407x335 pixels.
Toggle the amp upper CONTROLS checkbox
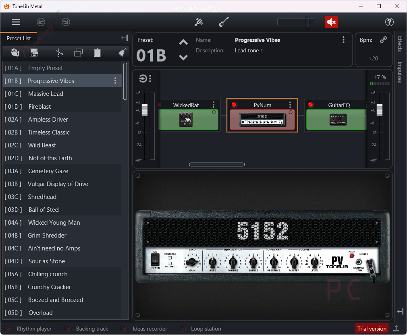170,258
